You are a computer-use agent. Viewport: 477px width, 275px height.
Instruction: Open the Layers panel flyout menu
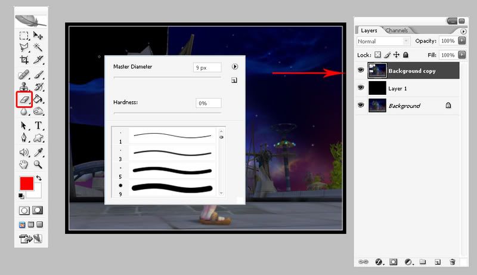point(463,32)
